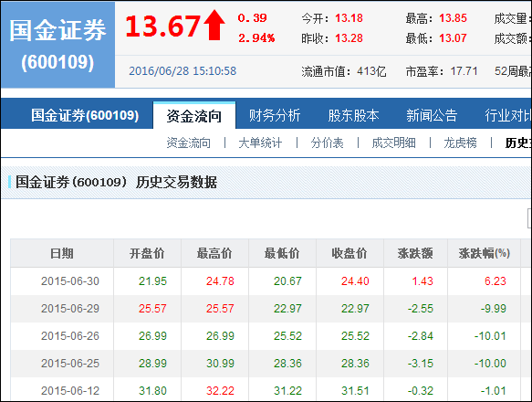Click highest price 30.99
Screen dimensions: 532x402
(x=220, y=364)
